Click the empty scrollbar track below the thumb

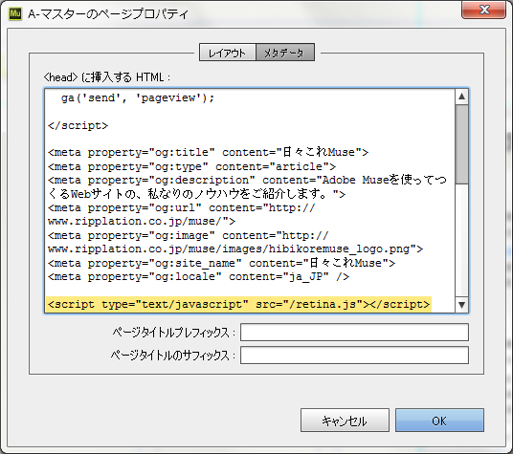(461, 240)
